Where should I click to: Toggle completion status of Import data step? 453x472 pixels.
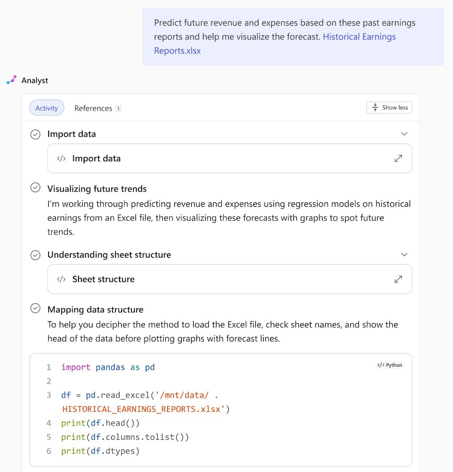tap(35, 134)
